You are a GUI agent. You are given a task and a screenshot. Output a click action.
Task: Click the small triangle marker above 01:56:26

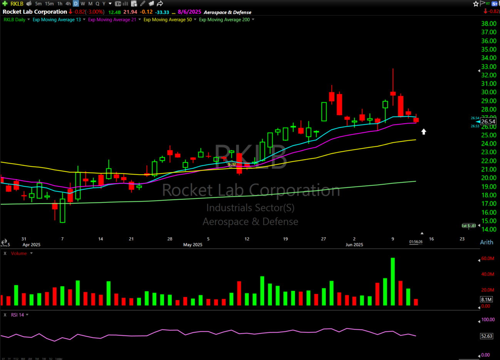[422, 233]
